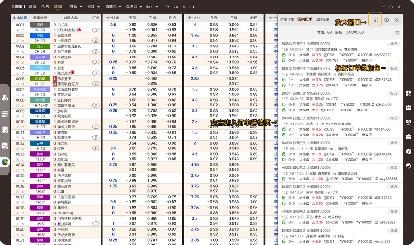
Task: Switch to the 方案订单 tab
Action: click(287, 19)
